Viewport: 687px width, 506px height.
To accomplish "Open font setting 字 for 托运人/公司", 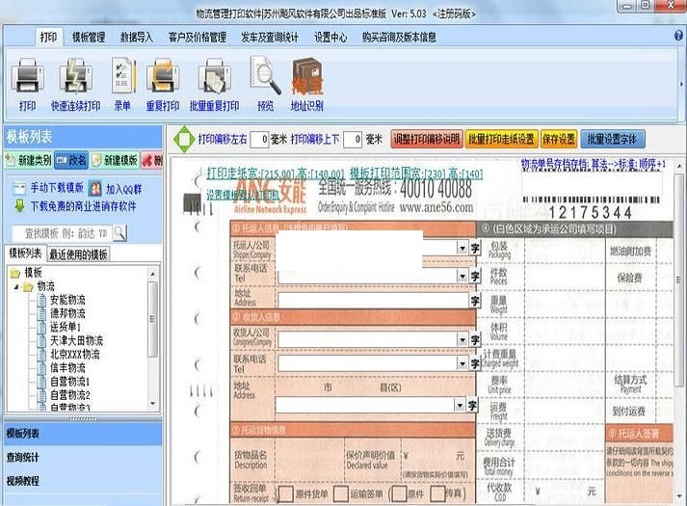I will click(x=475, y=249).
